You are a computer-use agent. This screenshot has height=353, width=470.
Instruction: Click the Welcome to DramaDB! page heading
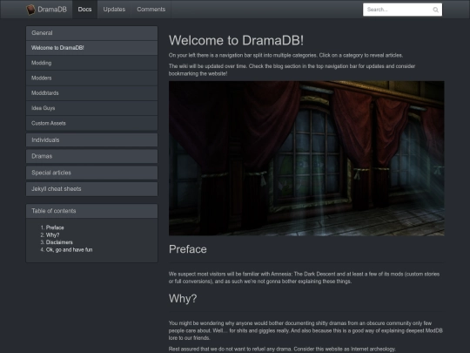pyautogui.click(x=236, y=40)
